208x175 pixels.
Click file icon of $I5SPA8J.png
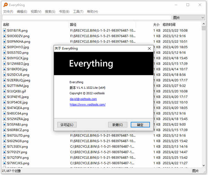(5, 125)
